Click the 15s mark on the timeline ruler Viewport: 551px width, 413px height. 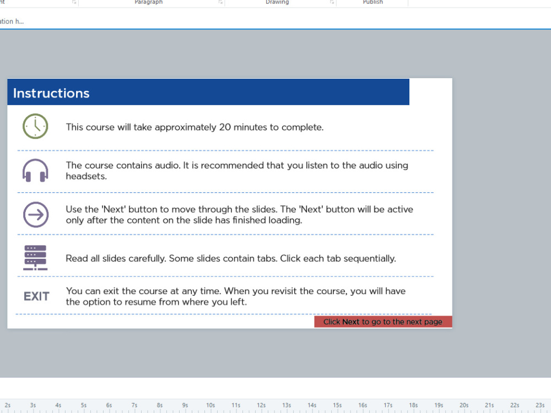(337, 405)
